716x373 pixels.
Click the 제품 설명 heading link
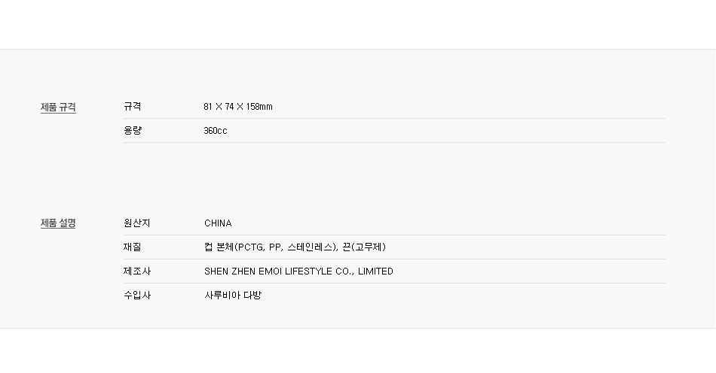[x=58, y=223]
